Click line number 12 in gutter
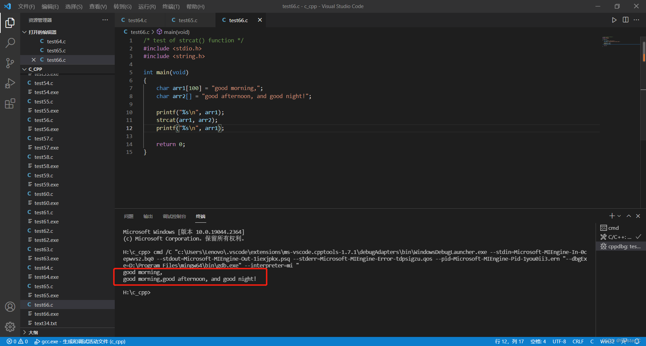Viewport: 646px width, 346px height. coord(129,128)
